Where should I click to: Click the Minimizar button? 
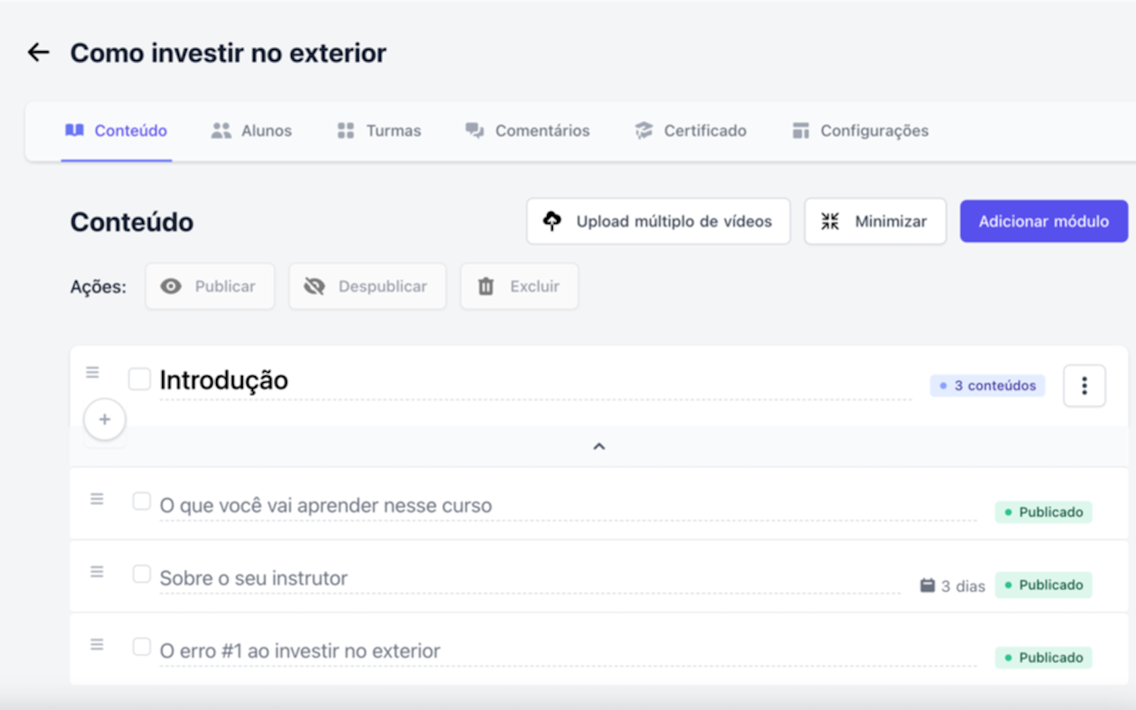pyautogui.click(x=875, y=222)
